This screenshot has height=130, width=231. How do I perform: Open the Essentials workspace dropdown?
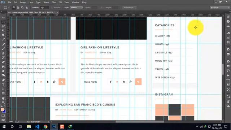click(x=220, y=8)
